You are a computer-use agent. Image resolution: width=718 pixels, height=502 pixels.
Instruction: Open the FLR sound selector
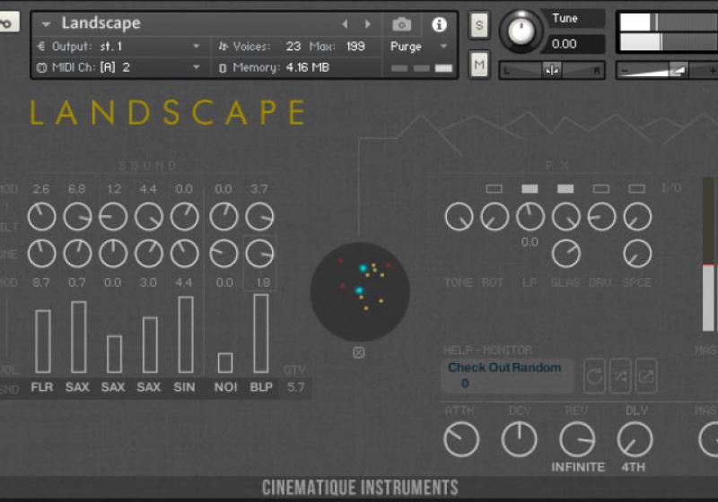[x=41, y=386]
